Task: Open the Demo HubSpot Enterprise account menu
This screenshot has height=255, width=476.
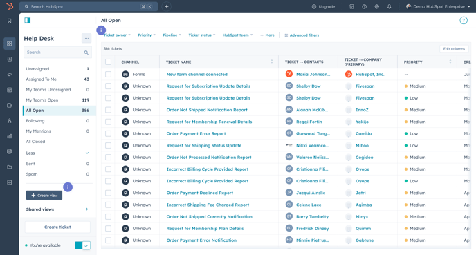Action: coord(438,6)
